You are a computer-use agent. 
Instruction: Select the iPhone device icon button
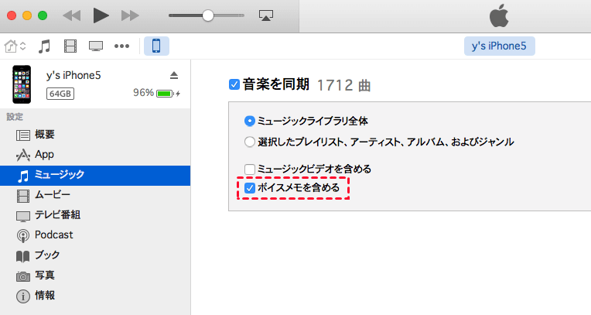(x=156, y=46)
